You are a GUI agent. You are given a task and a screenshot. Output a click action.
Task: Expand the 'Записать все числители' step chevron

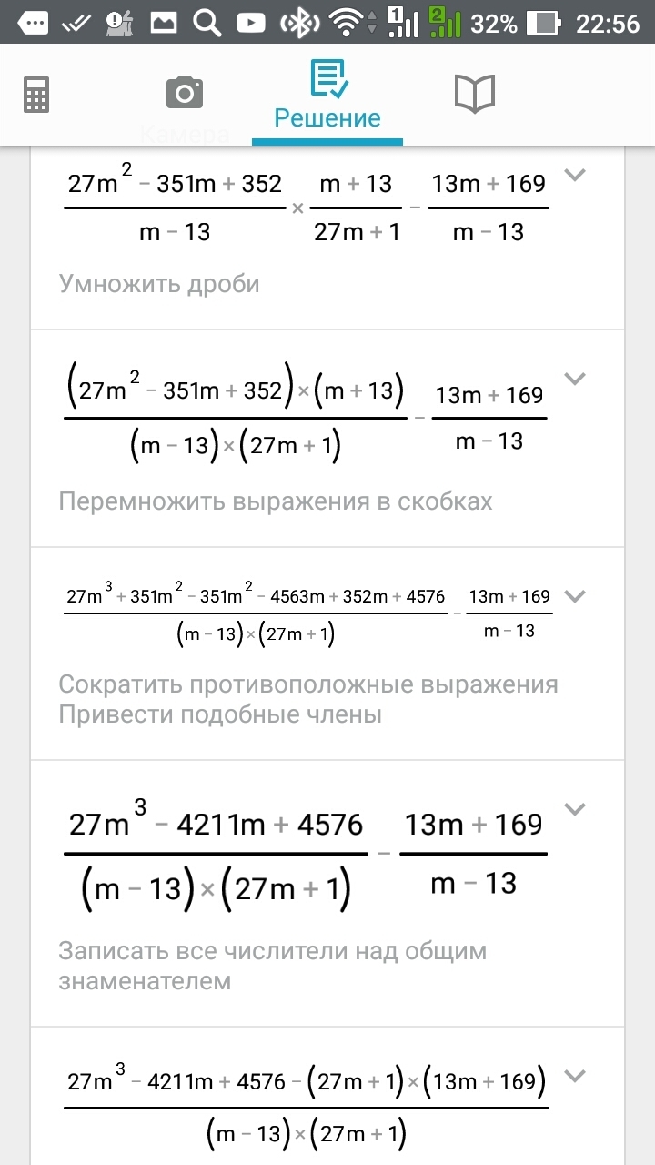coord(575,808)
